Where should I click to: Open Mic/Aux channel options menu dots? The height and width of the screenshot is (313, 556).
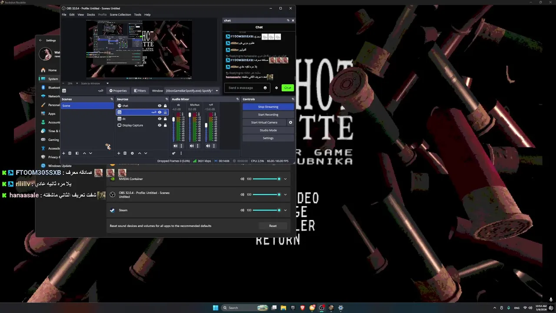(x=198, y=146)
